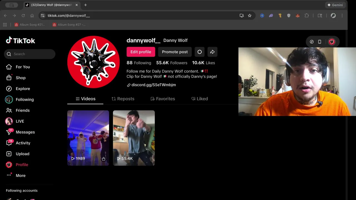Open the Friends page
This screenshot has width=356, height=200.
[18, 110]
